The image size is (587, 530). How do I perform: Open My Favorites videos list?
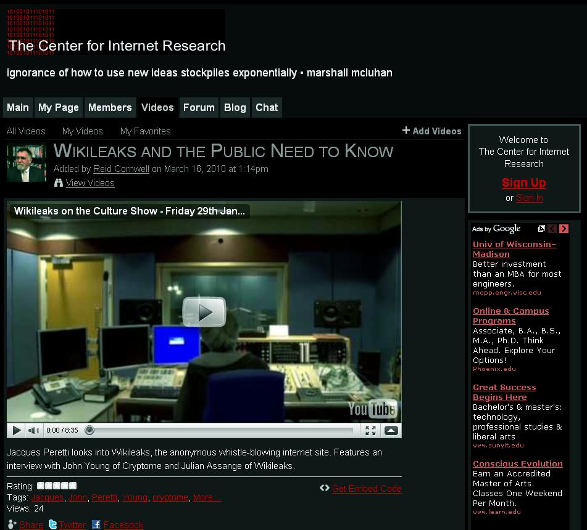(x=145, y=131)
